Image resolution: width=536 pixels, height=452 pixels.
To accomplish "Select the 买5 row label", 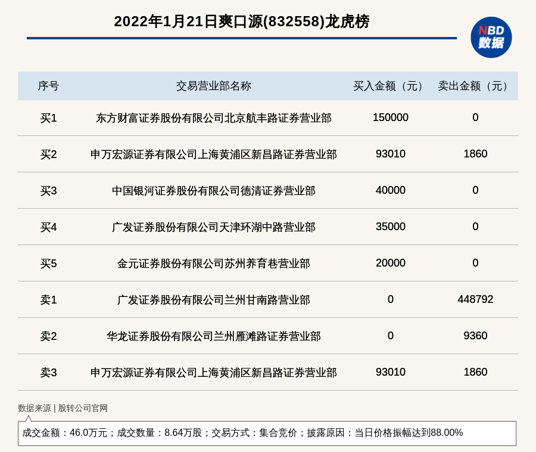I will [x=48, y=264].
